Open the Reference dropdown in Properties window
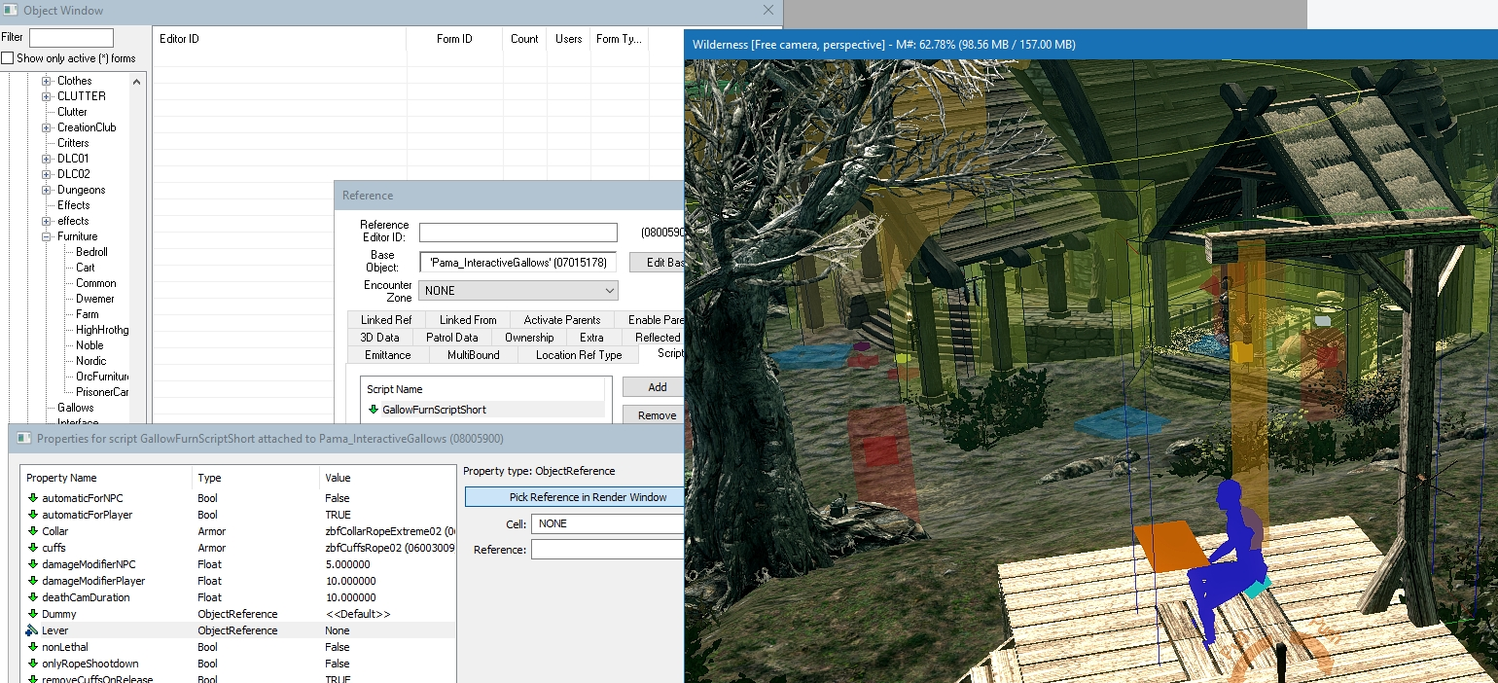Image resolution: width=1498 pixels, height=683 pixels. click(x=607, y=550)
